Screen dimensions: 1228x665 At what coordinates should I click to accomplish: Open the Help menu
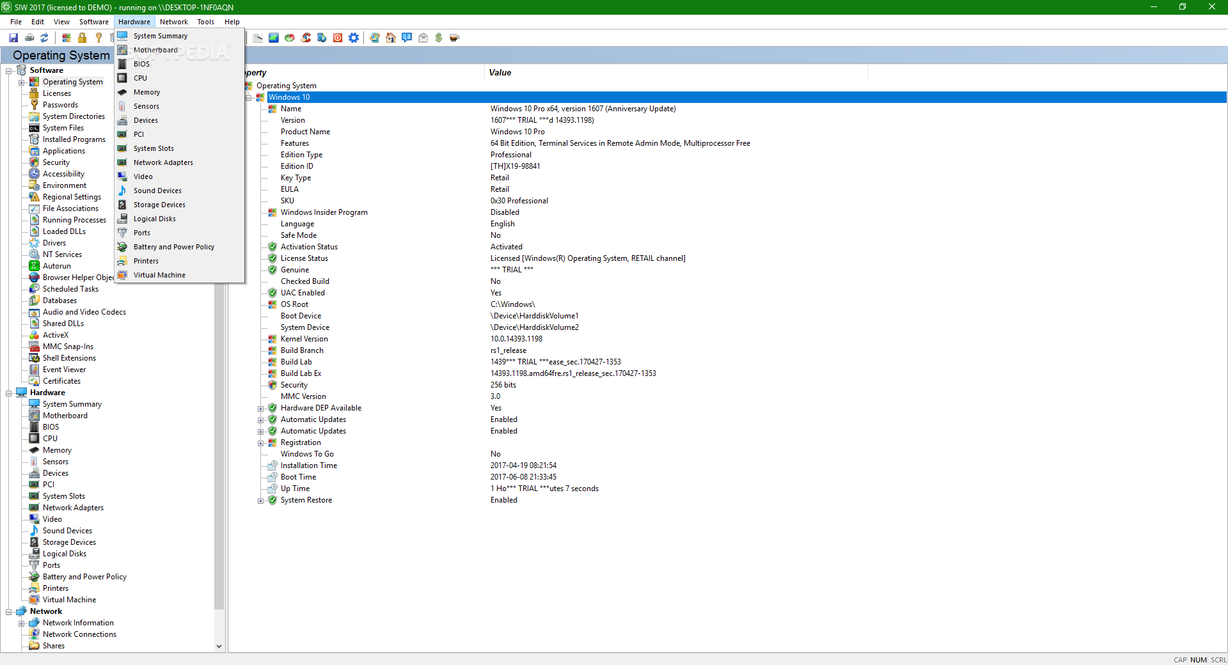pos(232,22)
